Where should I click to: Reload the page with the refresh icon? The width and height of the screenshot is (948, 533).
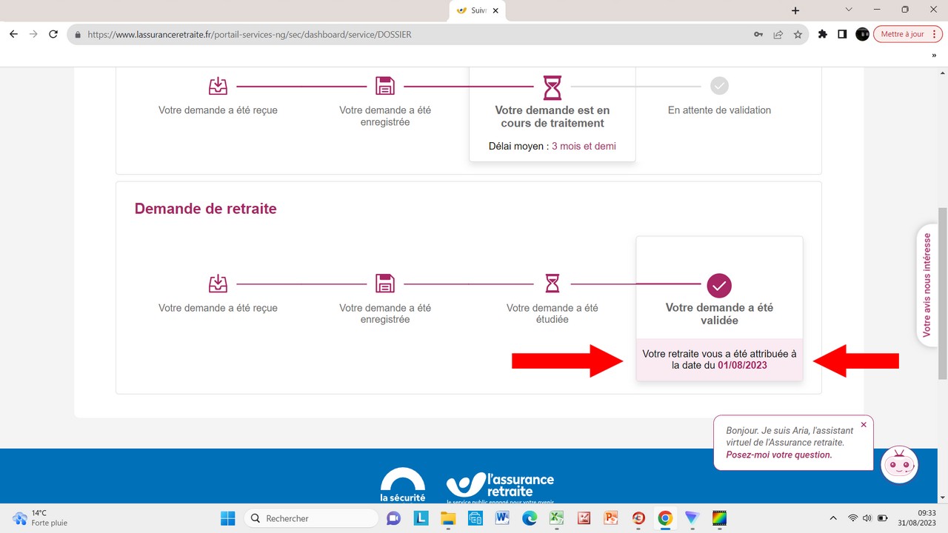tap(53, 34)
